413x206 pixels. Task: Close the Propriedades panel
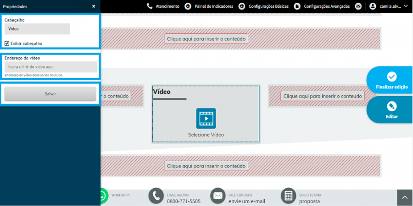pyautogui.click(x=94, y=6)
